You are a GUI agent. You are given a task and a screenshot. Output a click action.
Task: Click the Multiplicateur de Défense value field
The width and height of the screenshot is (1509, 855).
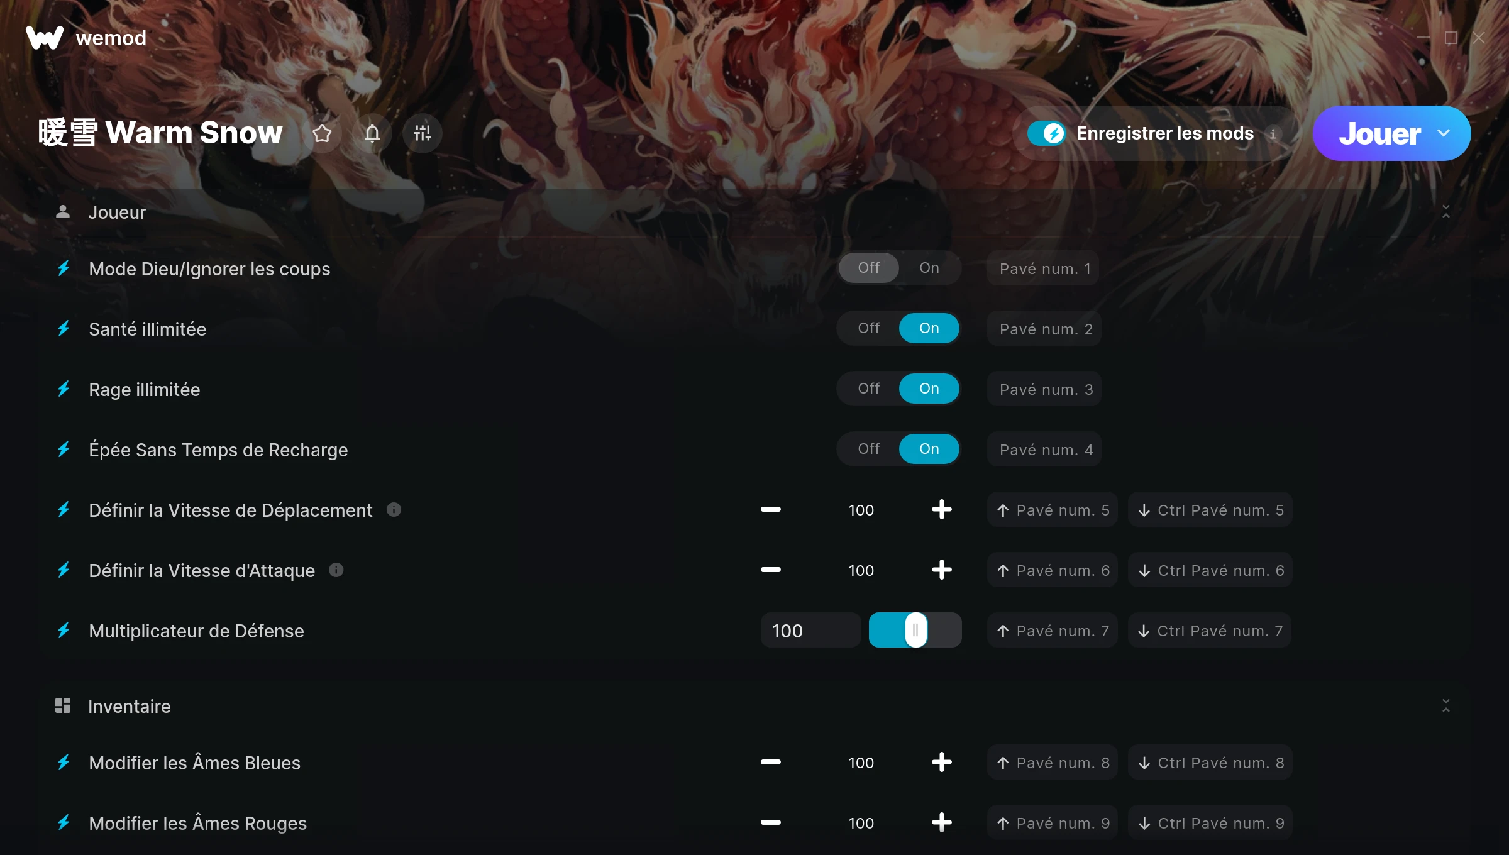point(810,631)
